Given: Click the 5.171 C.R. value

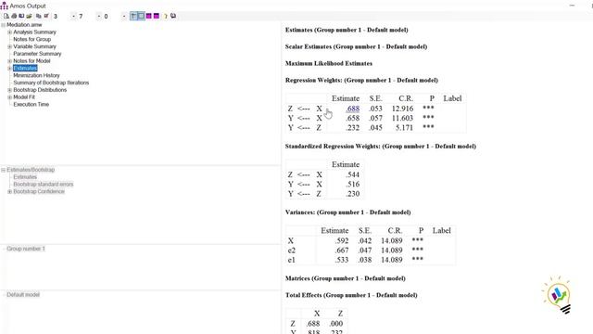Looking at the screenshot, I should click(404, 128).
